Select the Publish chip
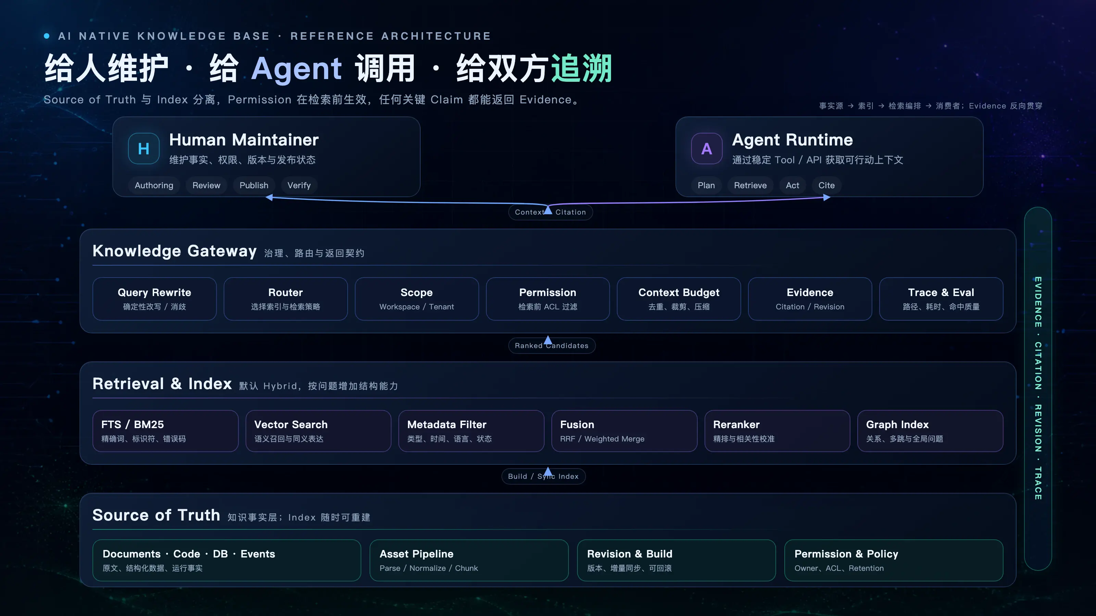 (x=254, y=185)
